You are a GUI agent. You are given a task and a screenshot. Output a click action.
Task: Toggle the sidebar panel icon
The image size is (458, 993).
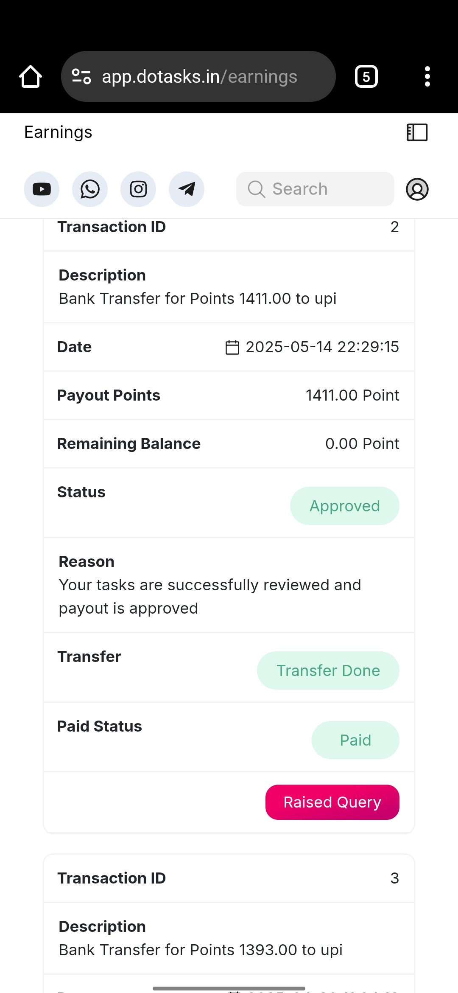coord(417,132)
